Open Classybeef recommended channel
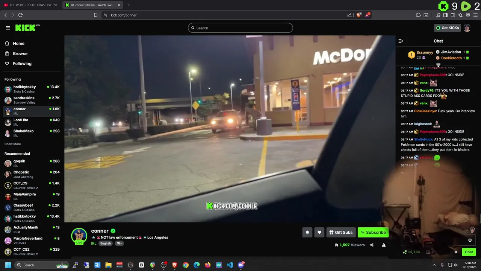Viewport: 481px width, 271px height. tap(32, 207)
